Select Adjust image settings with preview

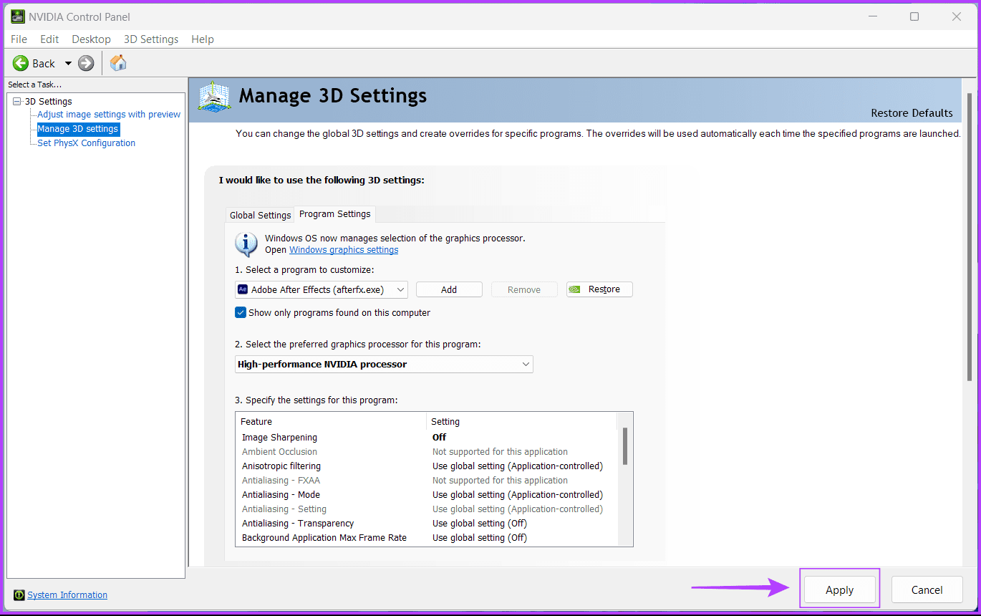click(109, 115)
